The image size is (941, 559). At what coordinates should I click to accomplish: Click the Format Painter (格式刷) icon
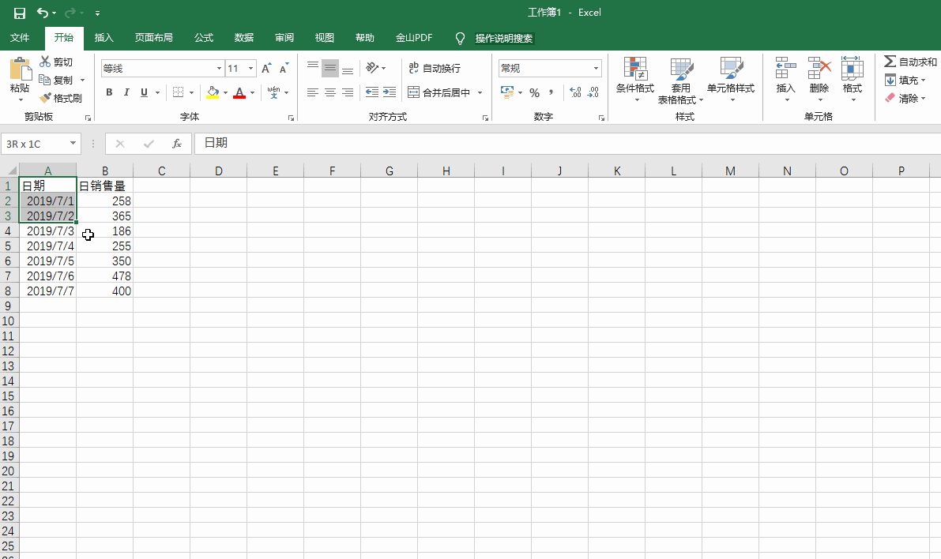(x=45, y=99)
